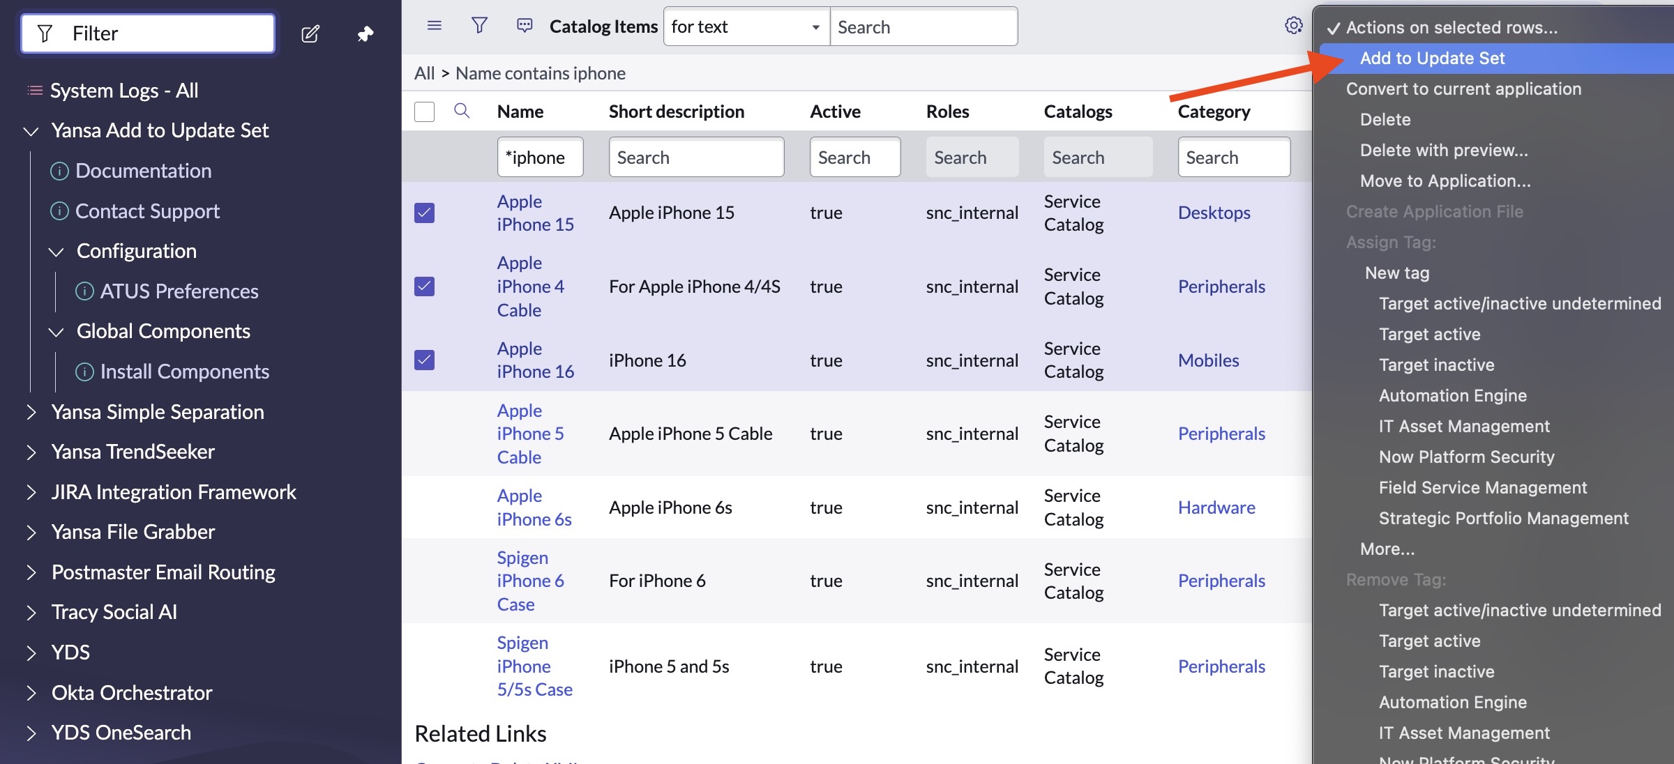The height and width of the screenshot is (764, 1674).
Task: Click the funnel filter icon in list header
Action: coord(479,26)
